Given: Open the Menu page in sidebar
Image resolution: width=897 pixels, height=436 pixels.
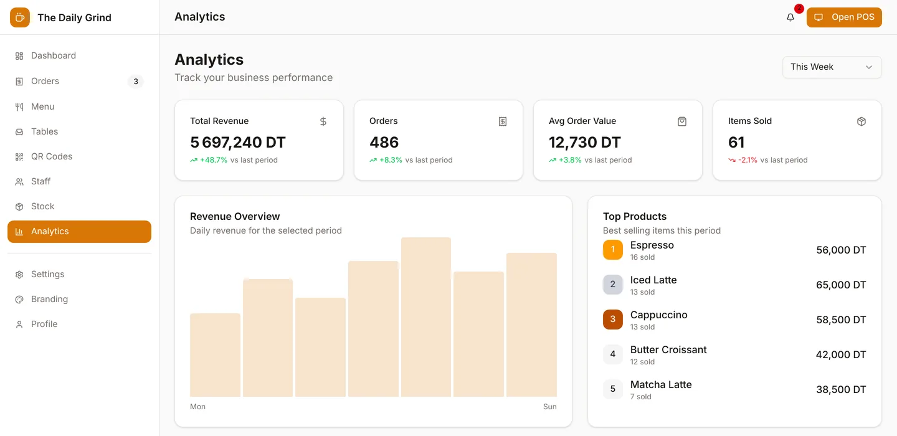Looking at the screenshot, I should tap(79, 107).
